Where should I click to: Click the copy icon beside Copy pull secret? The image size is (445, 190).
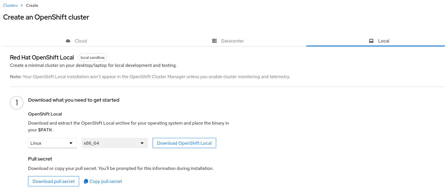click(x=86, y=181)
